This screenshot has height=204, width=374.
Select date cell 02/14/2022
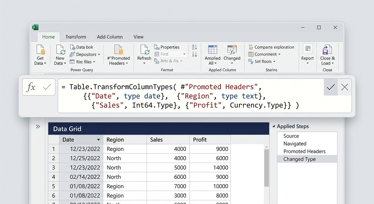(81, 177)
